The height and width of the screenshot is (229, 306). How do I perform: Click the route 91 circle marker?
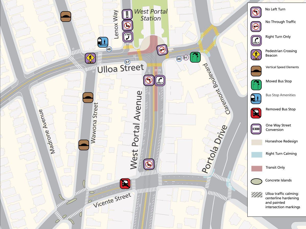click(x=186, y=58)
